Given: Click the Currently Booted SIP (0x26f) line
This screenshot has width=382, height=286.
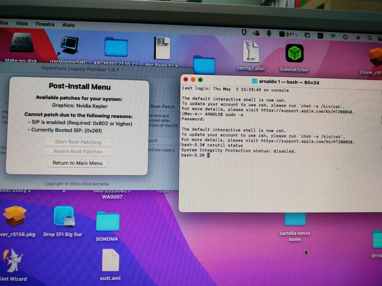Looking at the screenshot, I should click(x=65, y=130).
